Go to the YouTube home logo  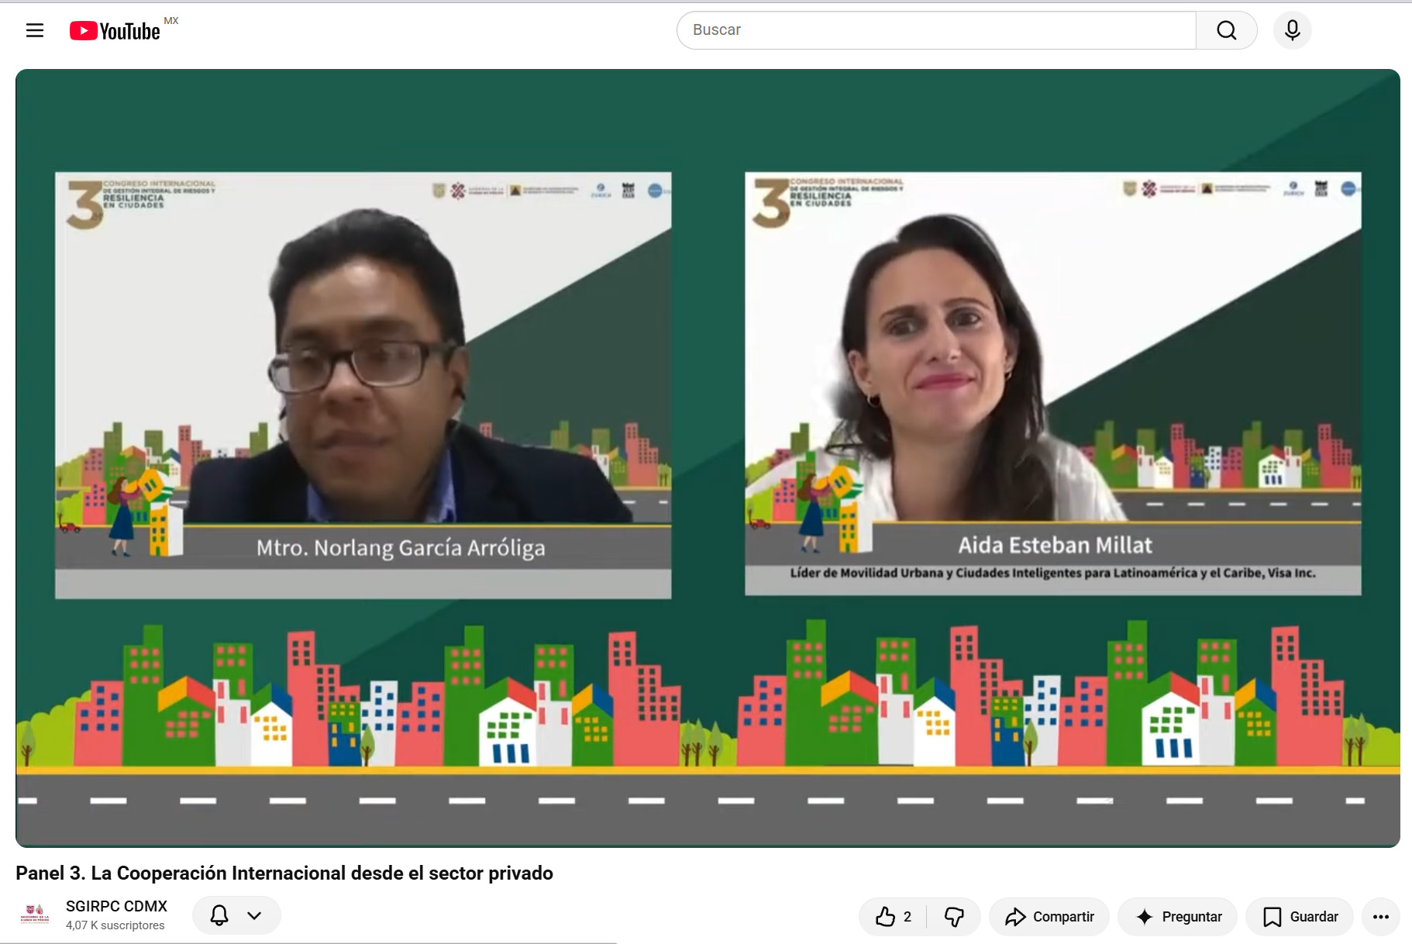115,30
